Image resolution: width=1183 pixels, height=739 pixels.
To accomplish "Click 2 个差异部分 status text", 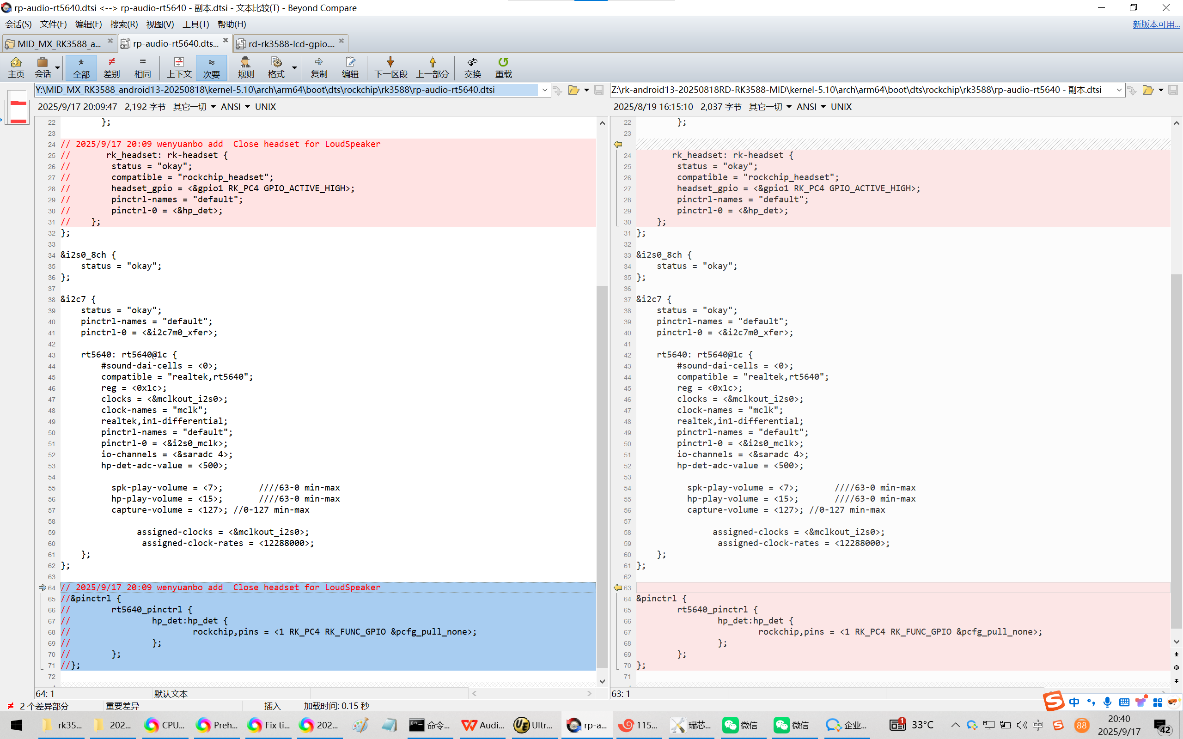I will pos(44,706).
